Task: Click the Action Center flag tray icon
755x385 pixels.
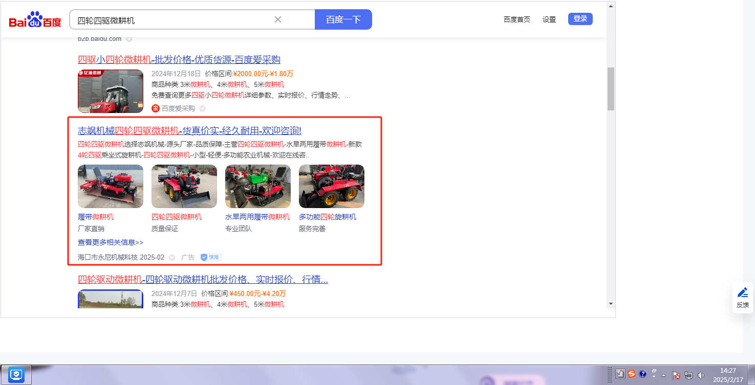Action: click(676, 375)
